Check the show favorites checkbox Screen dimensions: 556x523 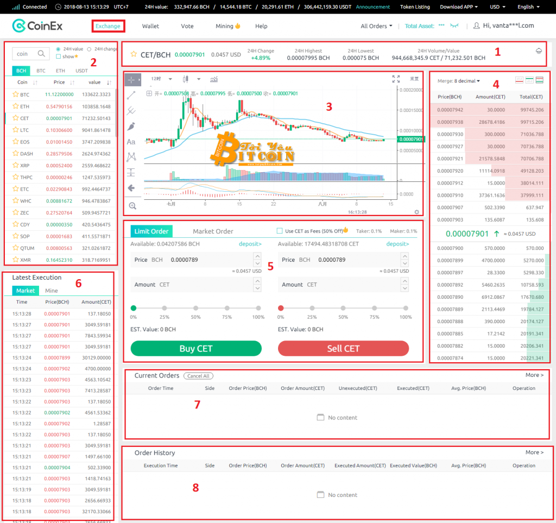59,56
